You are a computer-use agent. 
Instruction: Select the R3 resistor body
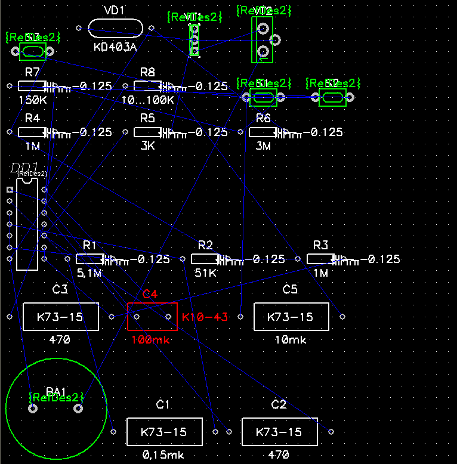[320, 259]
